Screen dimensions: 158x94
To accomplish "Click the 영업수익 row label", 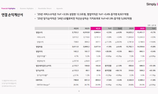I will click(39, 32).
